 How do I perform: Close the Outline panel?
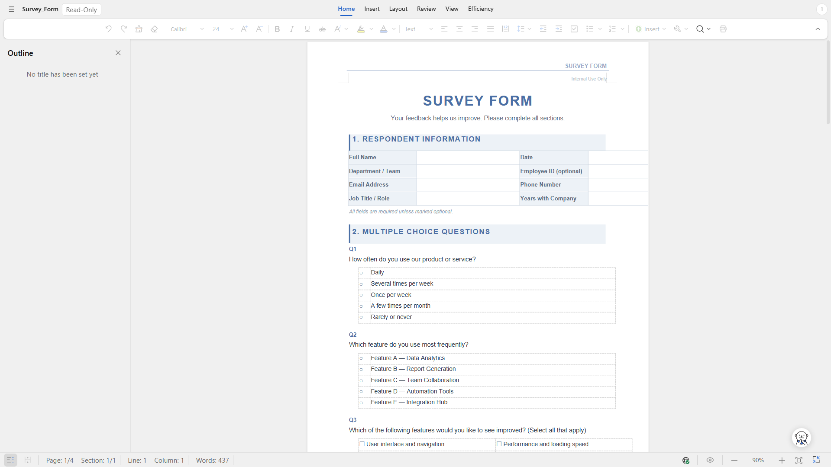[118, 53]
